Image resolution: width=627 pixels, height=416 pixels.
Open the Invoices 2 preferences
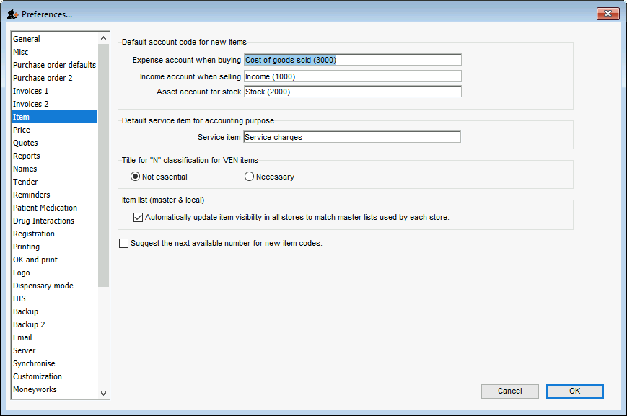[x=31, y=104]
